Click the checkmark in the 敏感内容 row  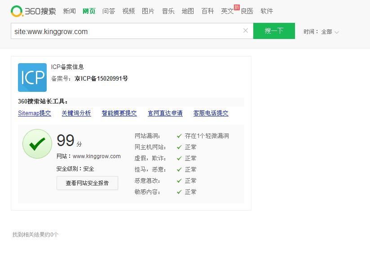(179, 192)
